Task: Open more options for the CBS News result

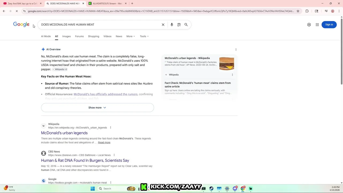Action: coord(114,155)
